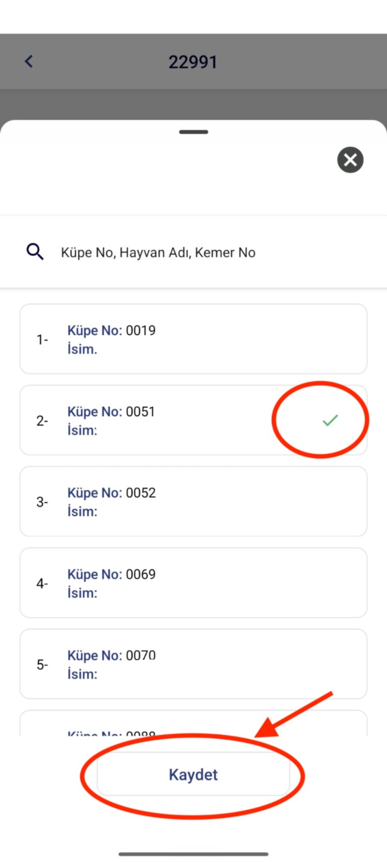Viewport: 387px width, 862px height.
Task: Tap the Küpe No 0051 text
Action: pyautogui.click(x=111, y=412)
